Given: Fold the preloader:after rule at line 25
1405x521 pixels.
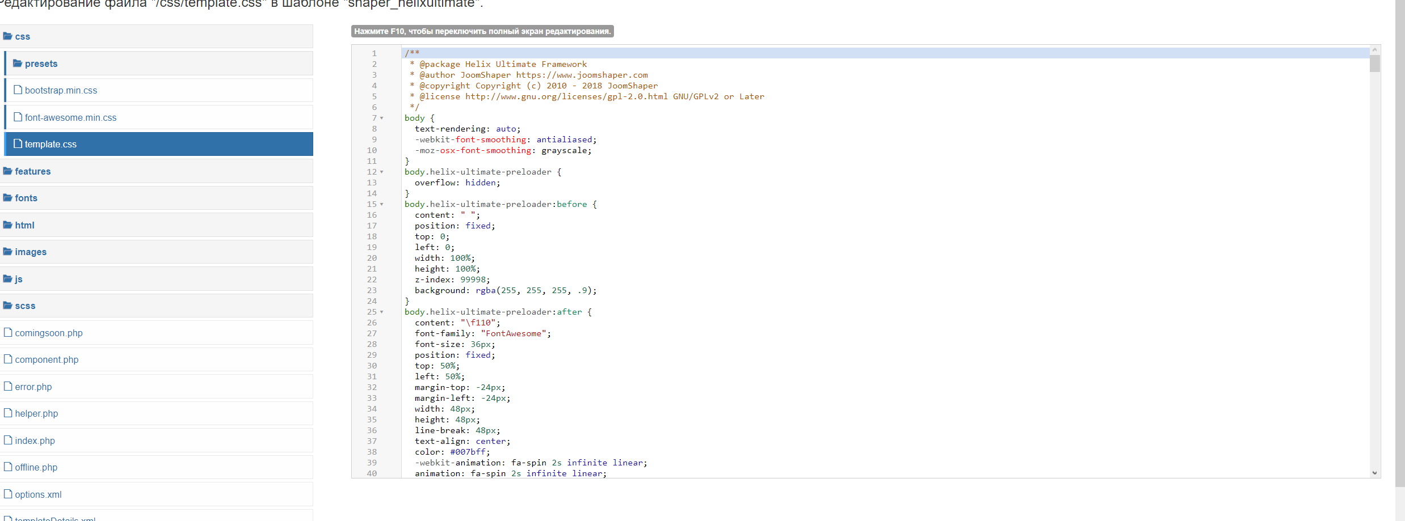Looking at the screenshot, I should [x=382, y=312].
